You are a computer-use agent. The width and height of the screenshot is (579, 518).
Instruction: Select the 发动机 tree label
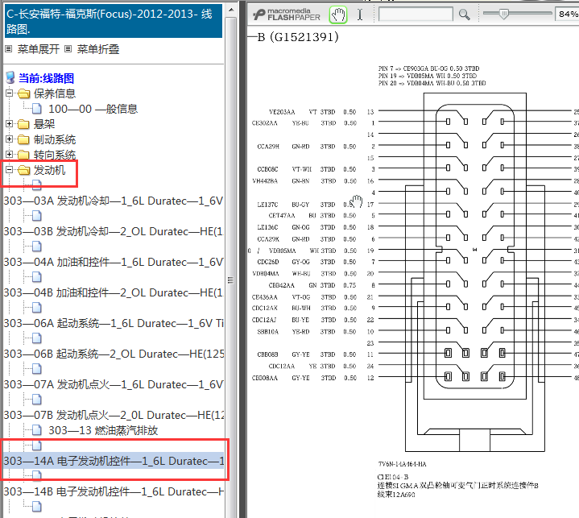(x=49, y=170)
